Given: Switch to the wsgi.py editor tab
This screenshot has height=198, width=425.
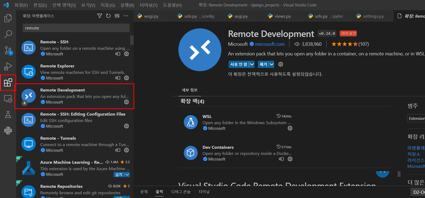Looking at the screenshot, I should coord(154,16).
